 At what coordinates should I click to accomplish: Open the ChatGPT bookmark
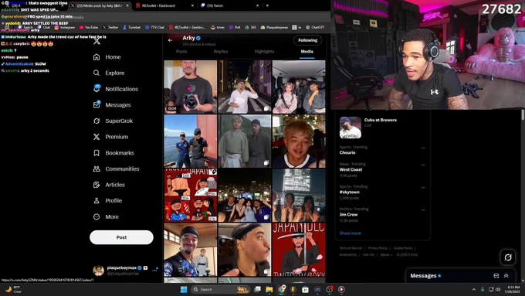(315, 28)
